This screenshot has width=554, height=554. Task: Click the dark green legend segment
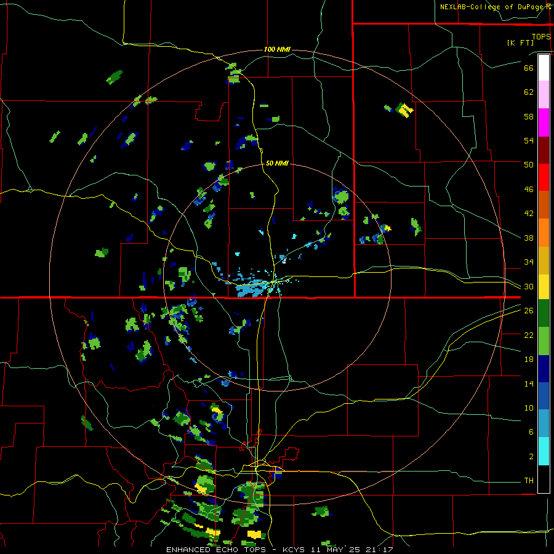coord(544,313)
